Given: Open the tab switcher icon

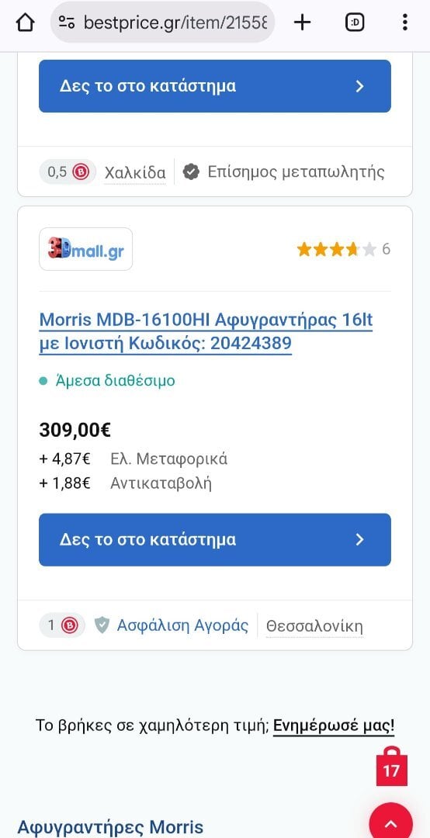Looking at the screenshot, I should (355, 23).
